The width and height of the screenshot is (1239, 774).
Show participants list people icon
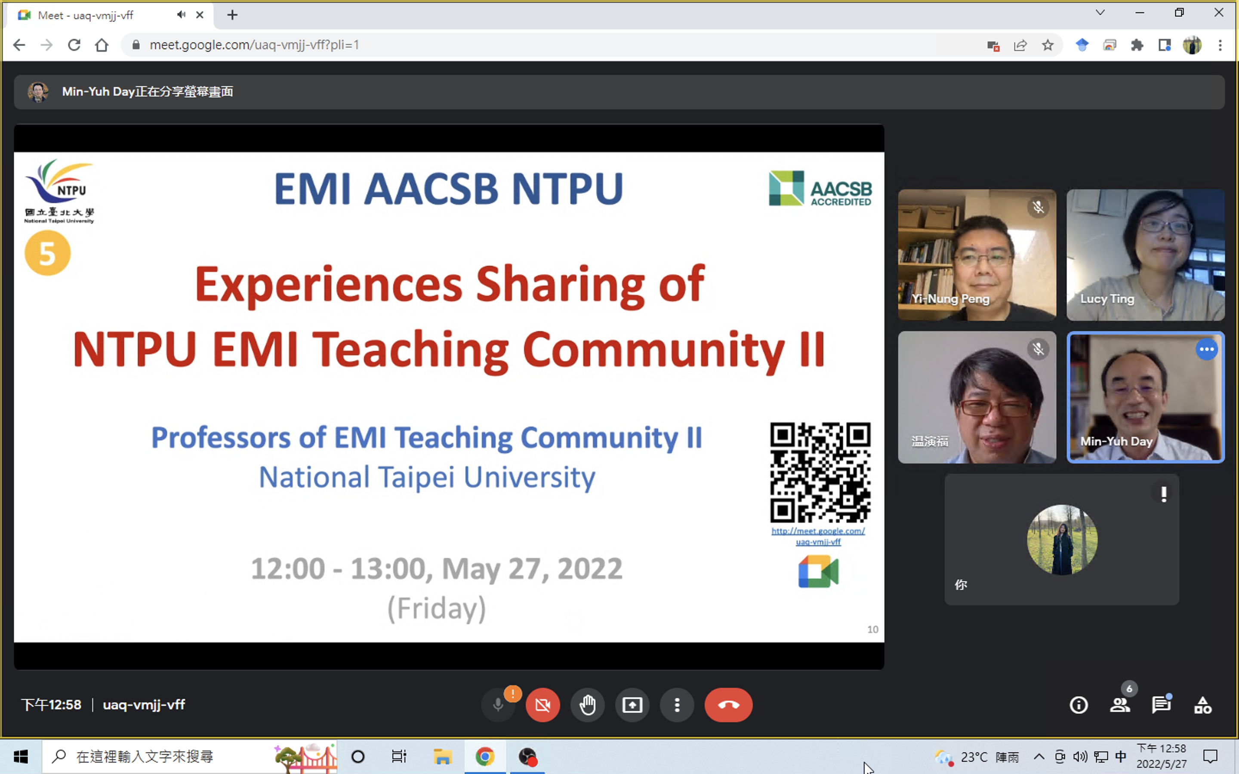point(1120,705)
